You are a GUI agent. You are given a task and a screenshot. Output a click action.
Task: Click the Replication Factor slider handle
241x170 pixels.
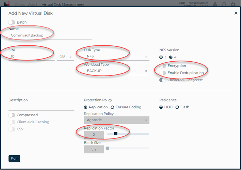click(116, 134)
